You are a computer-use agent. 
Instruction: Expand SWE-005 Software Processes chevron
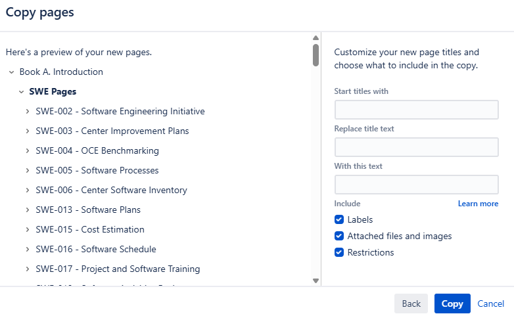tap(27, 171)
